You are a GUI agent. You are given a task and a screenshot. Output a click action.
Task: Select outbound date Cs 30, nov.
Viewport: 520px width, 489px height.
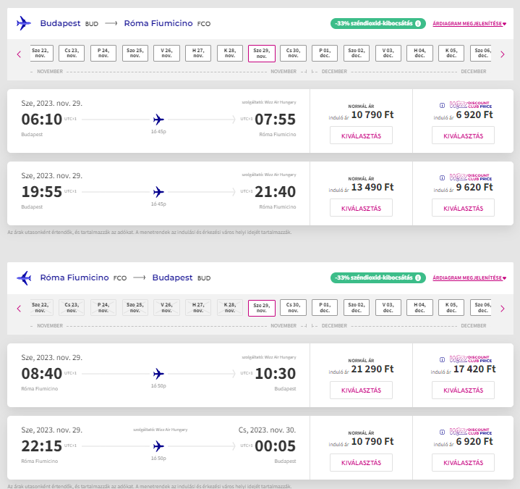293,54
